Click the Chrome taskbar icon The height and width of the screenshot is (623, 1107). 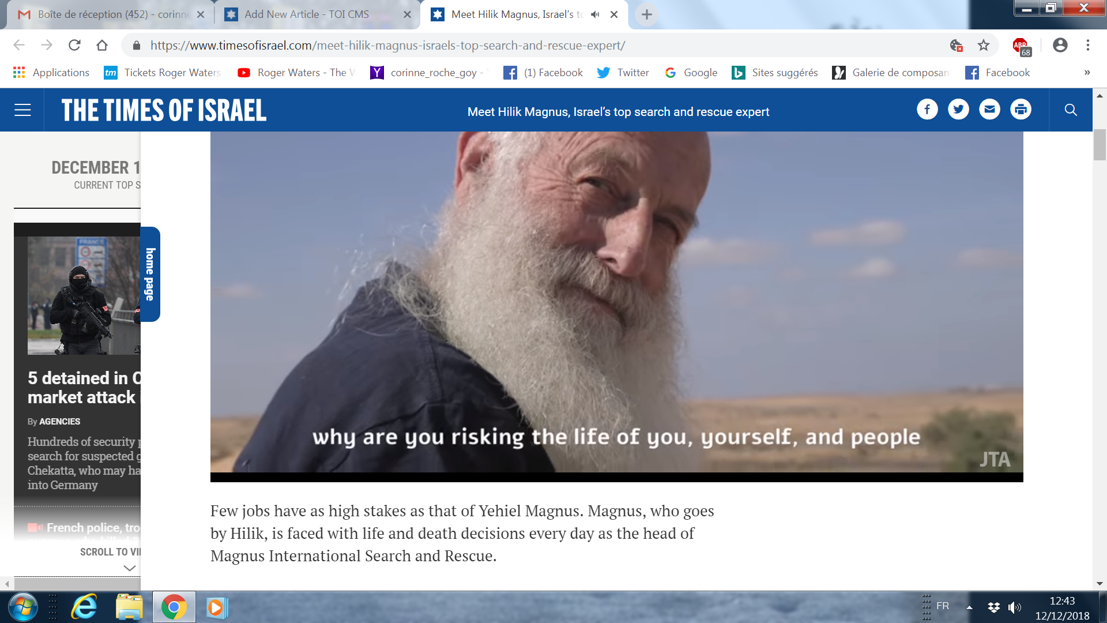[174, 607]
